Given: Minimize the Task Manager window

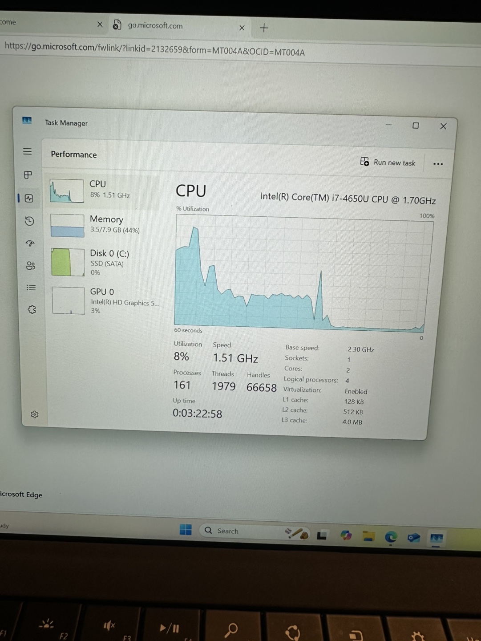Looking at the screenshot, I should click(x=389, y=125).
